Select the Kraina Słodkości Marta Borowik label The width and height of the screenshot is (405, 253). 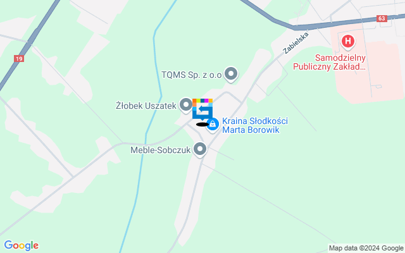pos(255,125)
